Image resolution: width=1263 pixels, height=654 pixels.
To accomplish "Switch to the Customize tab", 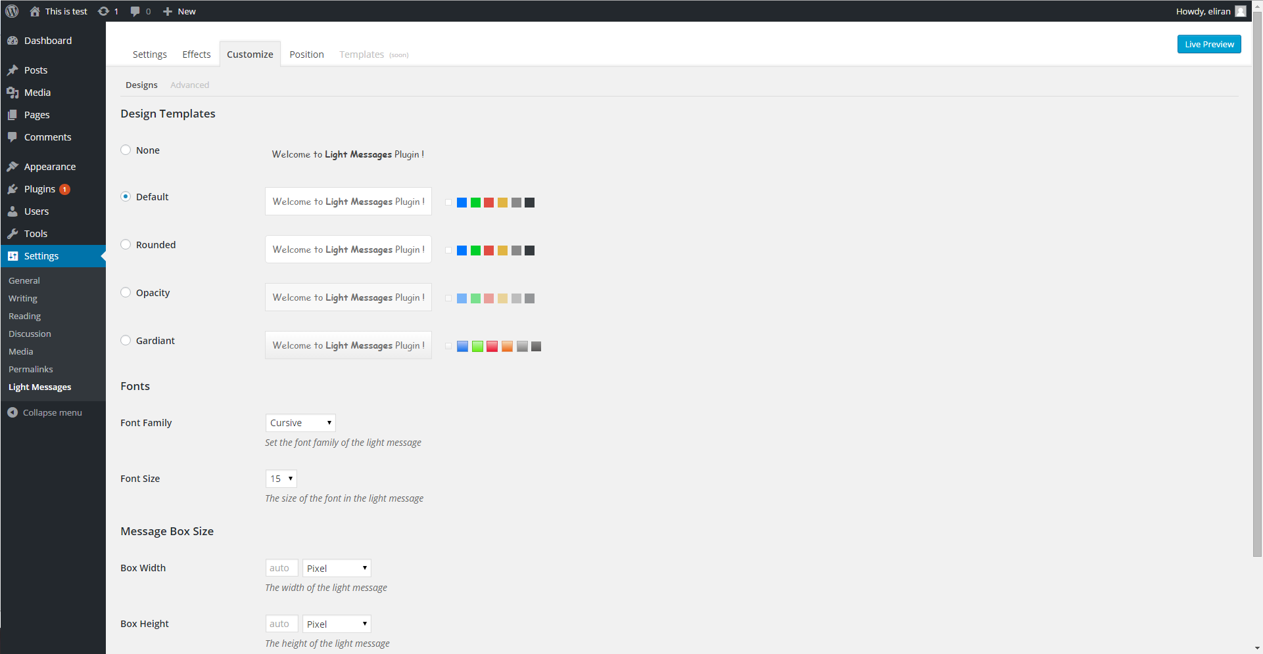I will (x=250, y=54).
